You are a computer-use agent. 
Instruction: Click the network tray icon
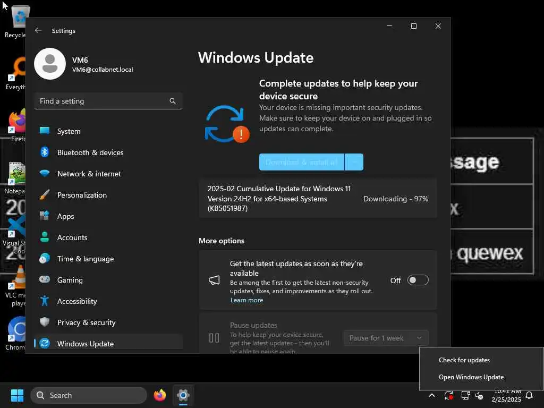click(x=465, y=395)
